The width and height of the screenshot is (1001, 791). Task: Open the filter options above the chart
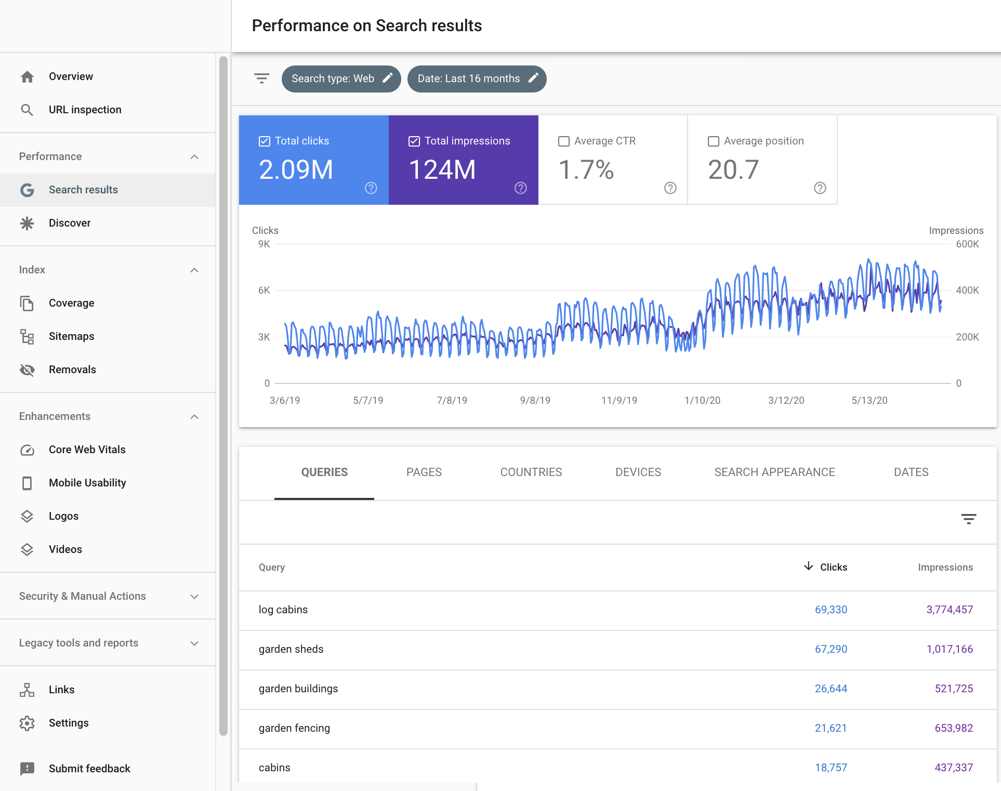click(x=261, y=78)
